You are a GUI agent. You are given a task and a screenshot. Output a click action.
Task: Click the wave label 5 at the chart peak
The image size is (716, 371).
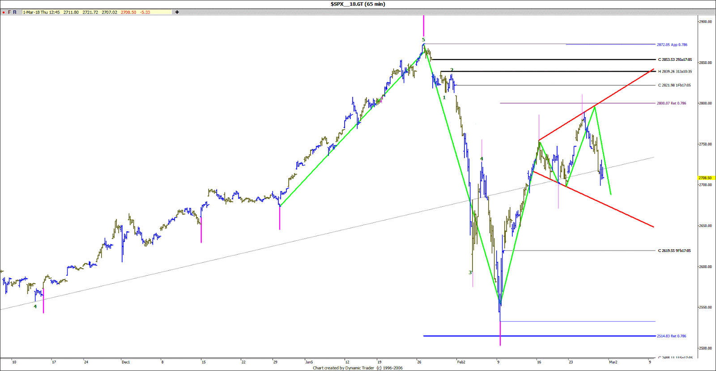tap(423, 40)
